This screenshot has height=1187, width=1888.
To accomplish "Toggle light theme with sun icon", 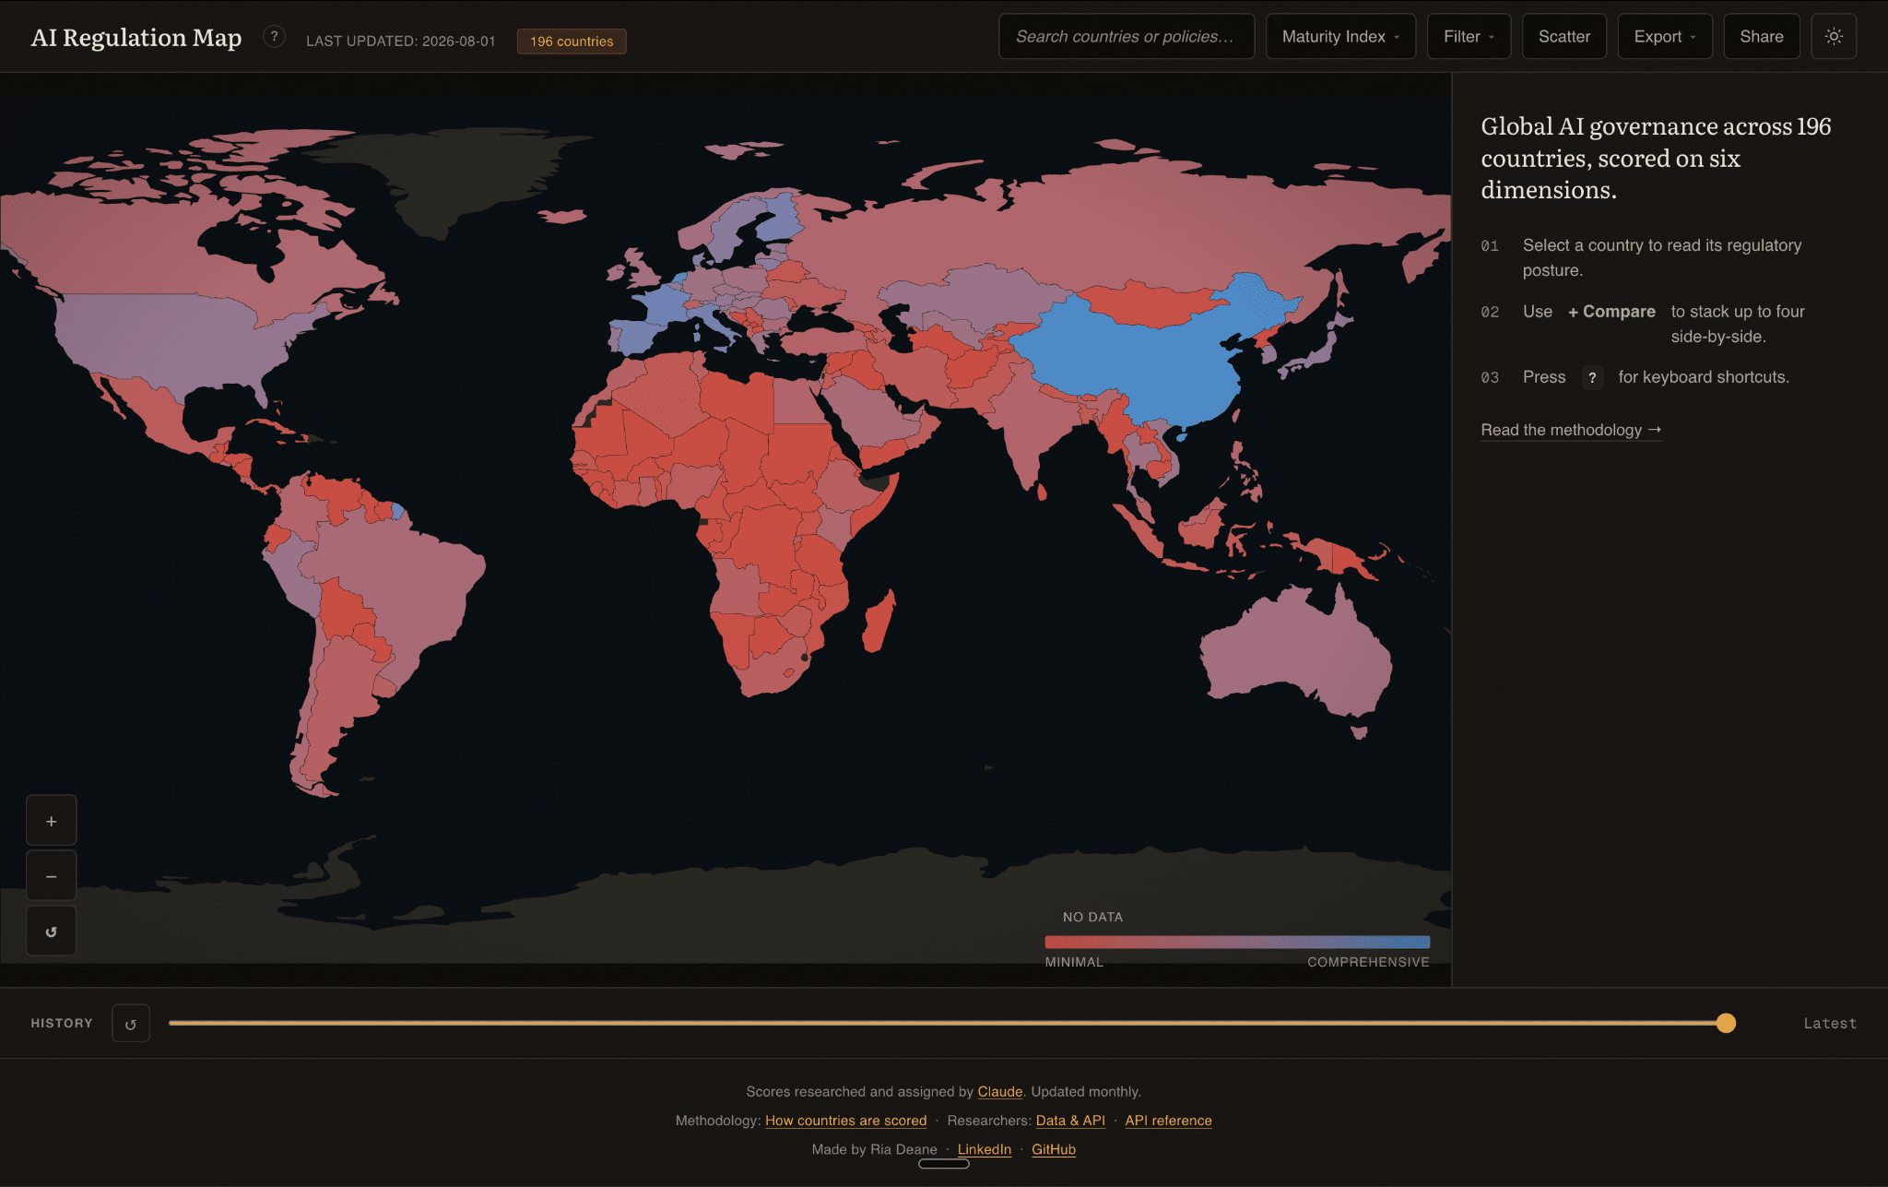I will (x=1834, y=37).
